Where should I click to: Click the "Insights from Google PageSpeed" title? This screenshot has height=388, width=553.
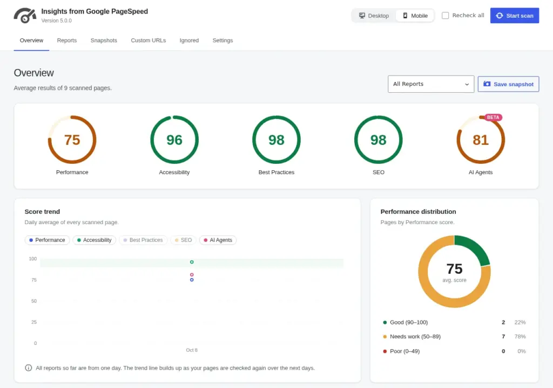pos(95,11)
